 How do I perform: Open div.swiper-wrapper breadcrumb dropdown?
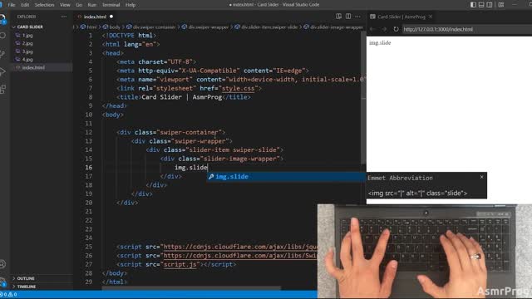coord(205,27)
